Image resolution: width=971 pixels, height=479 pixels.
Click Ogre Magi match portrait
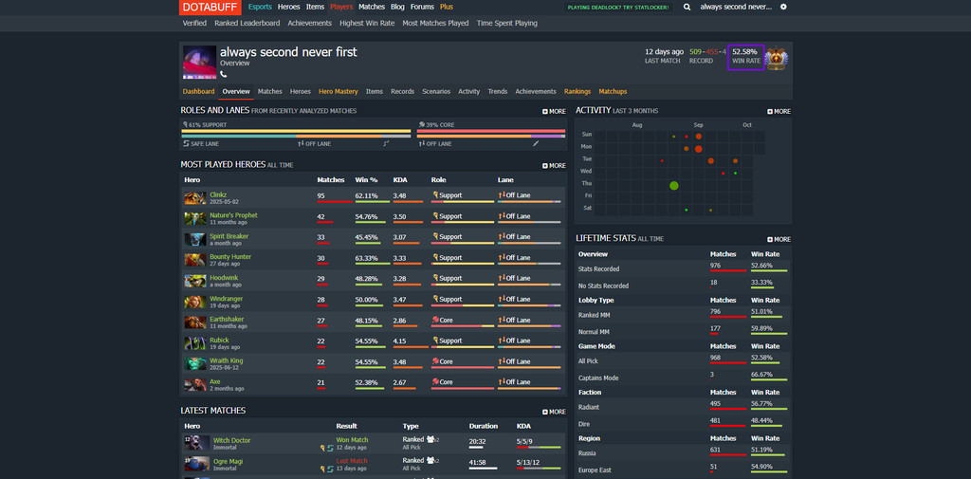point(197,464)
